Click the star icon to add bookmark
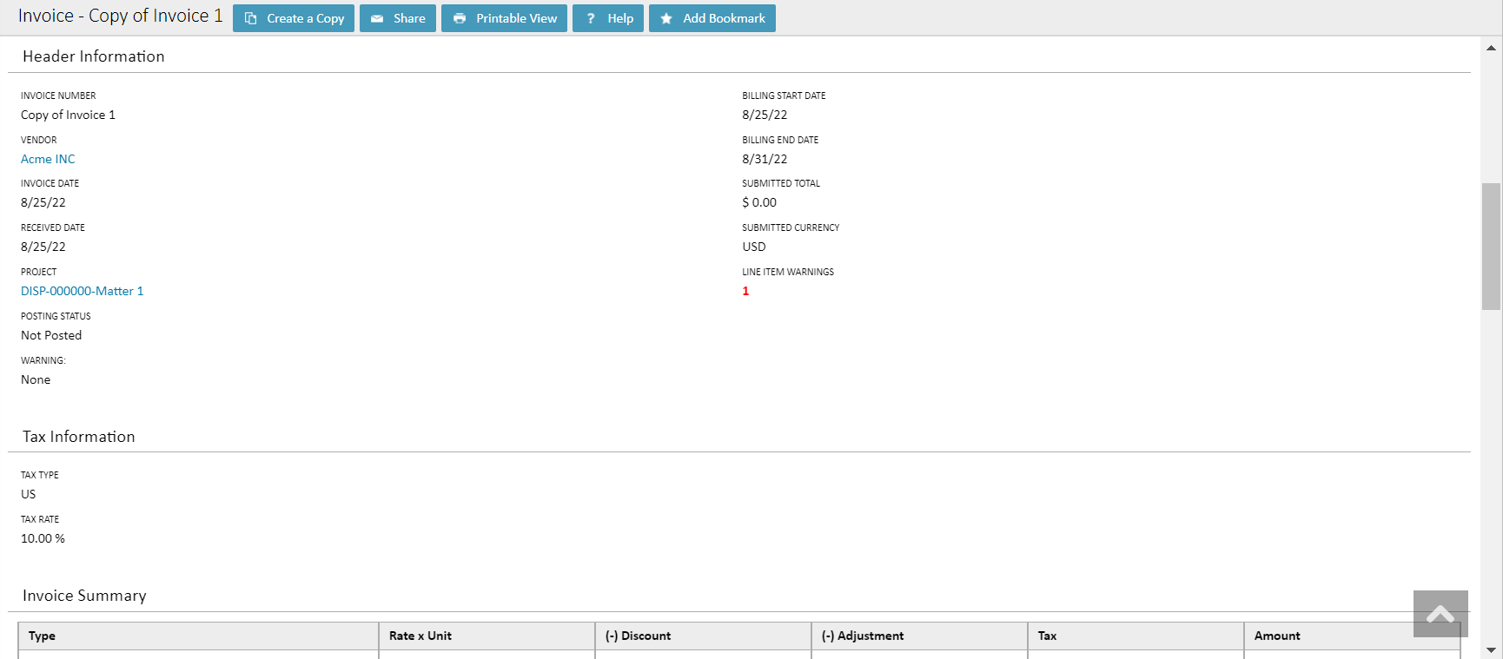The width and height of the screenshot is (1503, 659). (x=666, y=18)
